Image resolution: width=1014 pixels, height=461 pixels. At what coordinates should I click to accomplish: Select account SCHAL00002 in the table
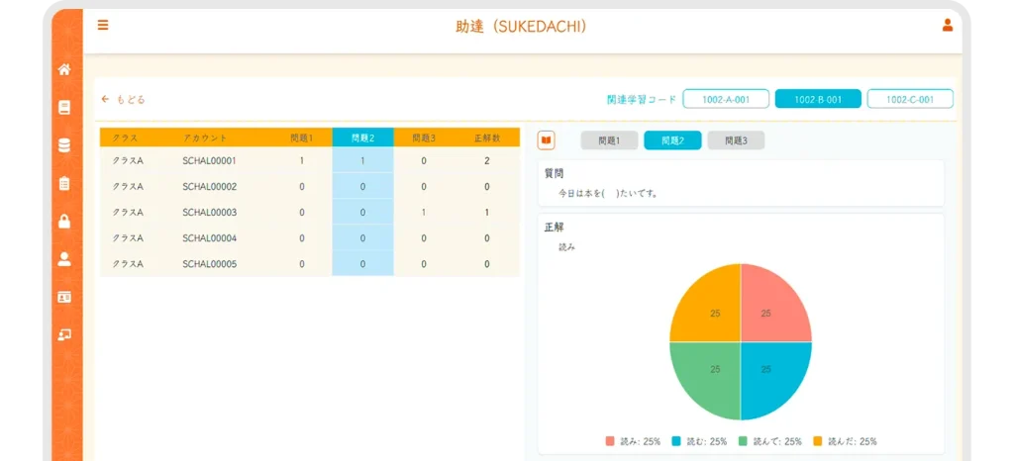click(x=210, y=187)
